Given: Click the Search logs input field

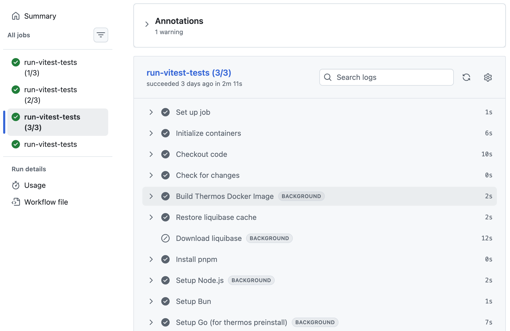Looking at the screenshot, I should pos(387,77).
